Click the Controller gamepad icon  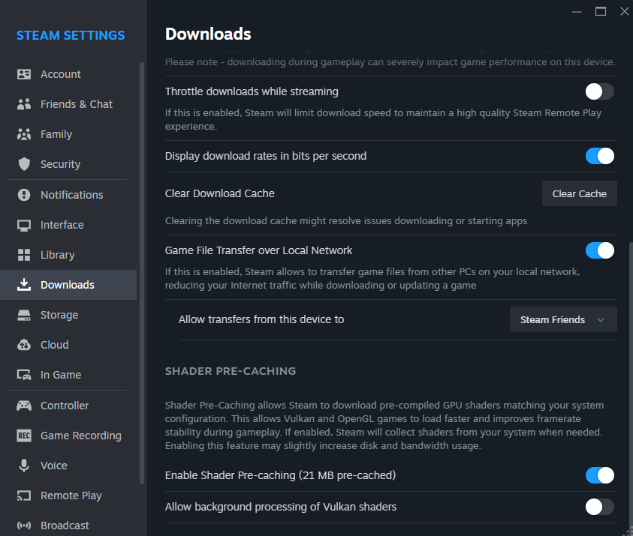pos(24,406)
